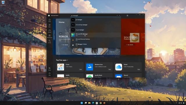
Task: Open the user profile icon in title bar
Action: tap(127, 15)
